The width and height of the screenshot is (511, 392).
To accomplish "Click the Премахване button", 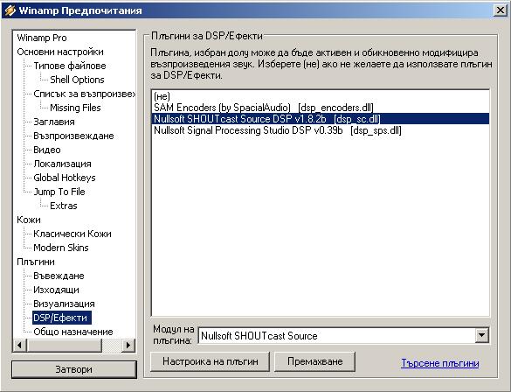I will (314, 361).
